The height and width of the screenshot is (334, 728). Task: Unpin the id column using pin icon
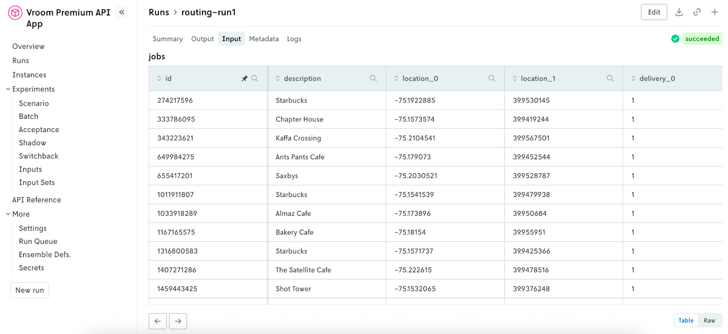point(244,79)
